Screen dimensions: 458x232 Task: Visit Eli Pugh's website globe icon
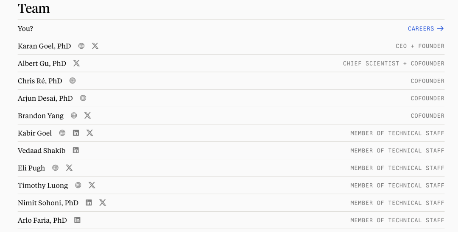(x=55, y=168)
